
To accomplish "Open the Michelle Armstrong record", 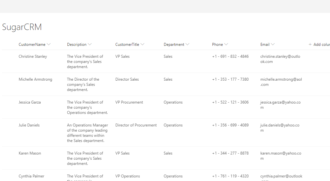I will (x=35, y=79).
